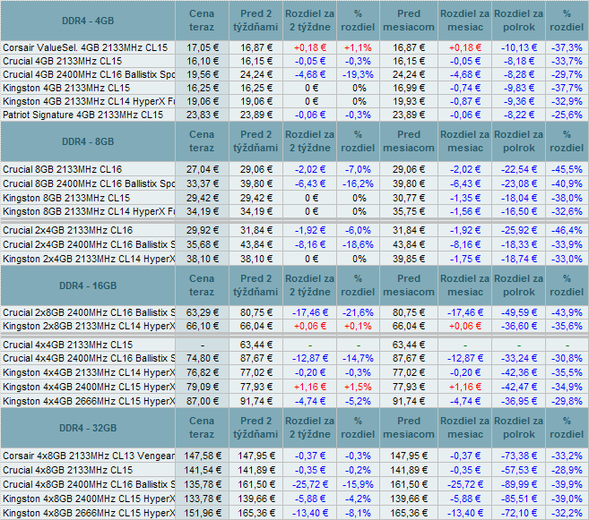Click Corsair 4x8GB 2133MHz CL13 Vengeance row name
The image size is (589, 520).
tap(88, 456)
